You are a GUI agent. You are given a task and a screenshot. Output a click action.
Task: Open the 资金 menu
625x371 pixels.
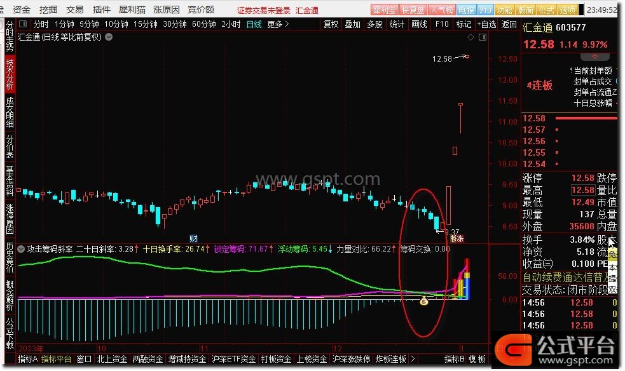pyautogui.click(x=22, y=9)
